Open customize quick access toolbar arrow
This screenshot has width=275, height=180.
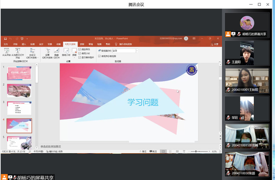coord(27,39)
